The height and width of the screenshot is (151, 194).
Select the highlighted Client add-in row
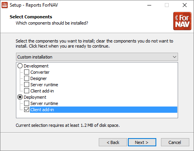pyautogui.click(x=103, y=110)
